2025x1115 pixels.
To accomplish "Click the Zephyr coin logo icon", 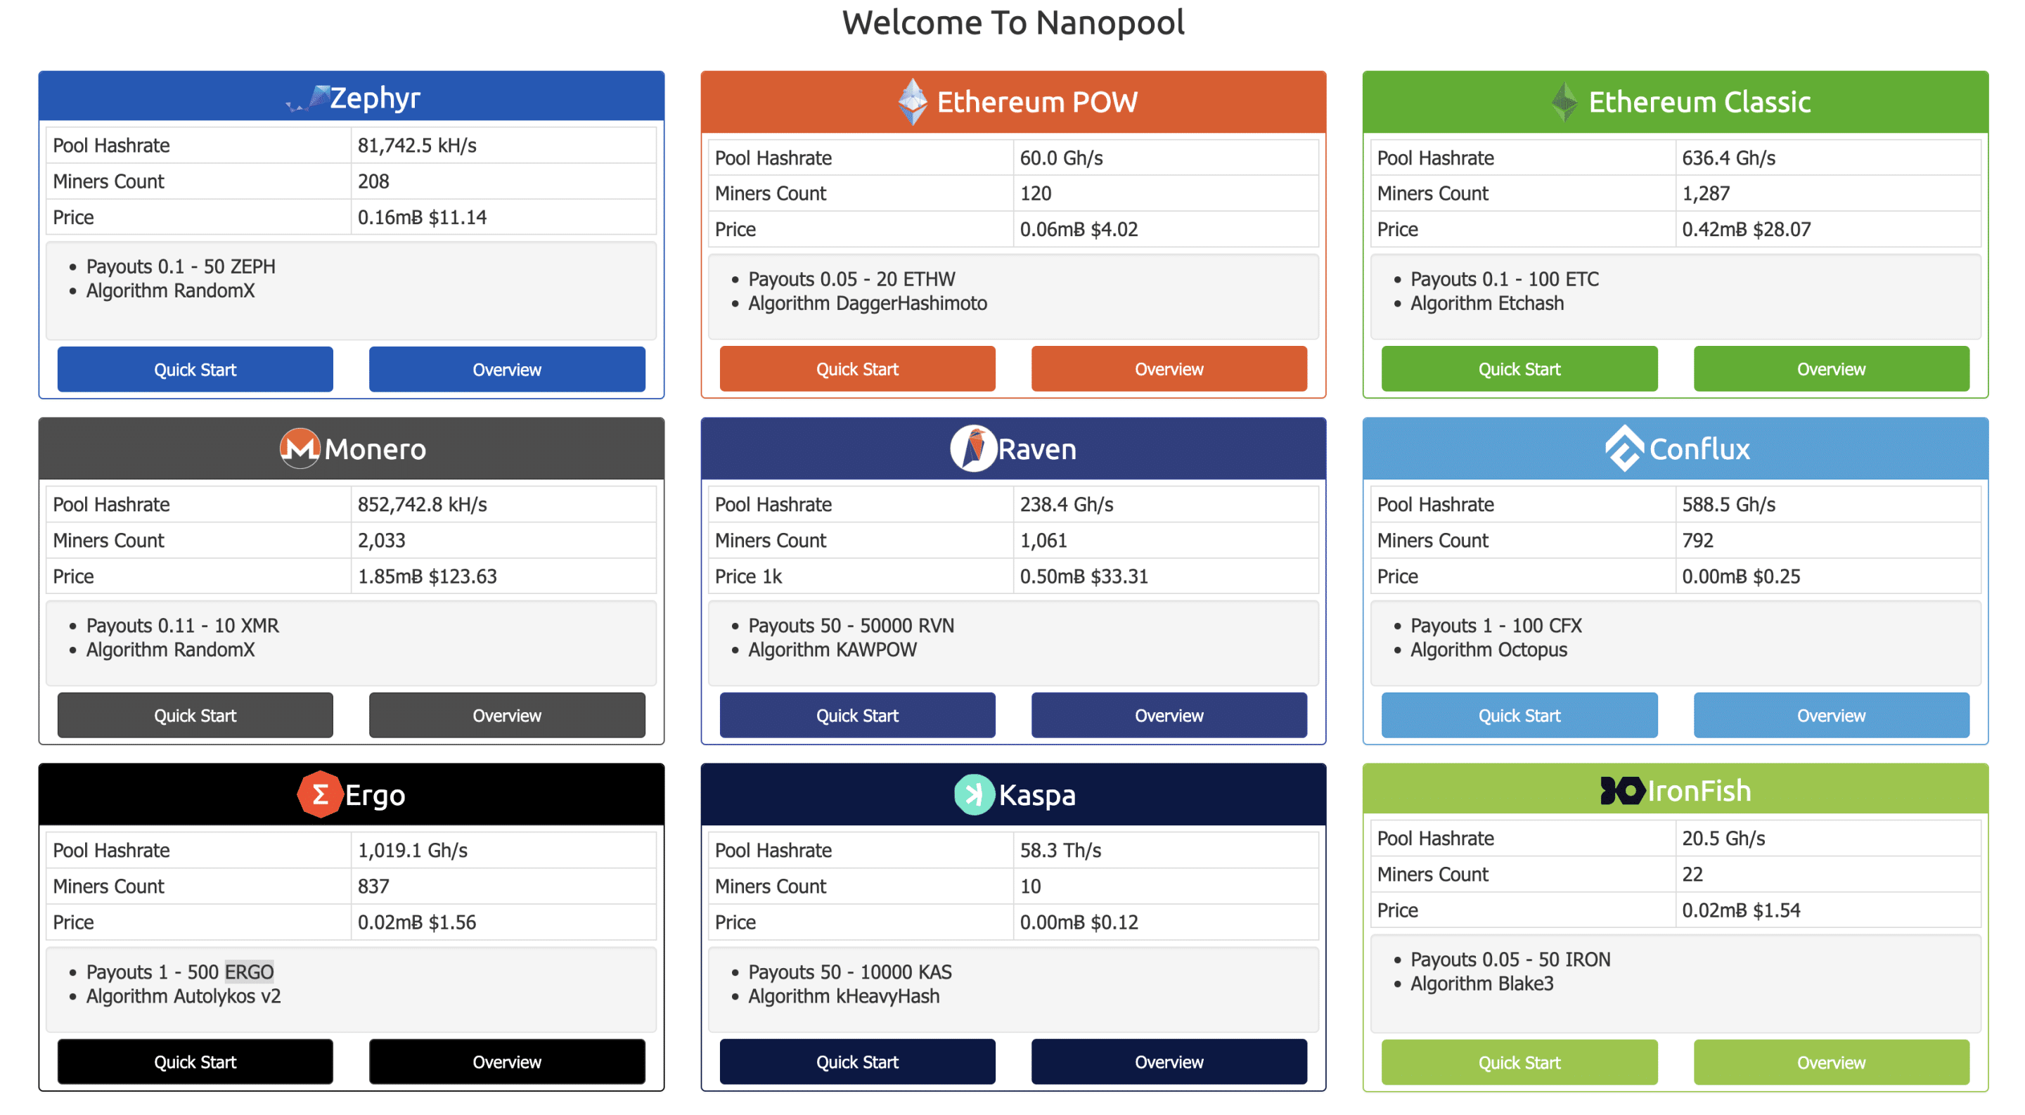I will (x=308, y=98).
